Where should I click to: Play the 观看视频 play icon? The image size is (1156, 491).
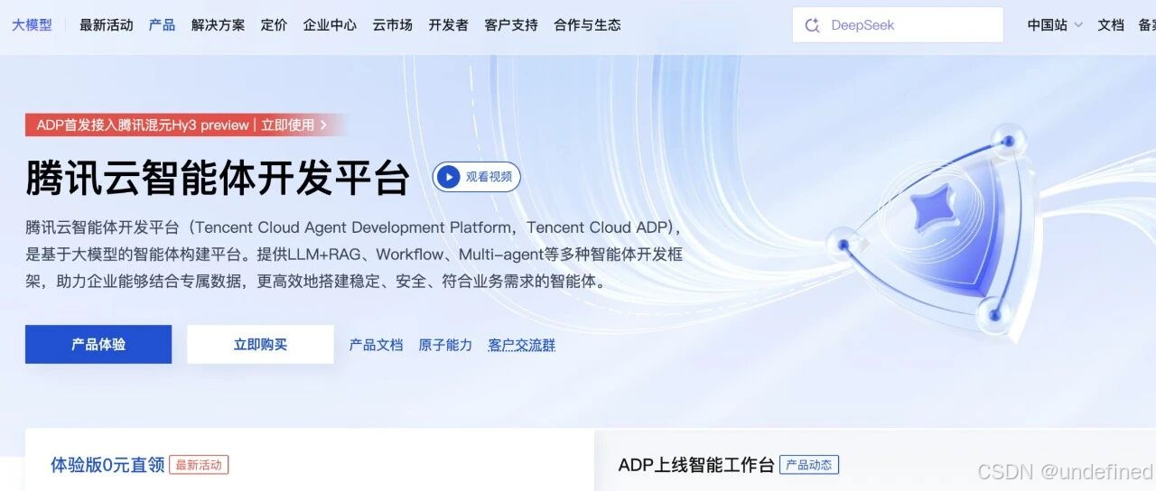449,177
